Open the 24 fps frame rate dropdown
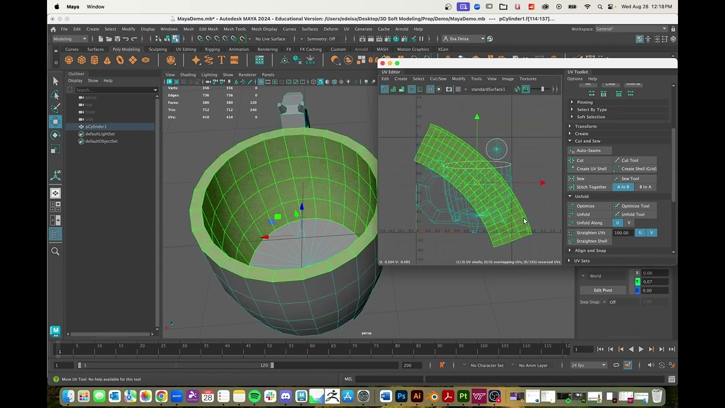Screen dimensions: 725x408 (x=588, y=365)
